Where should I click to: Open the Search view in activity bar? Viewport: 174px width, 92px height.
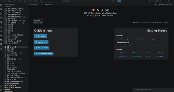[1, 9]
